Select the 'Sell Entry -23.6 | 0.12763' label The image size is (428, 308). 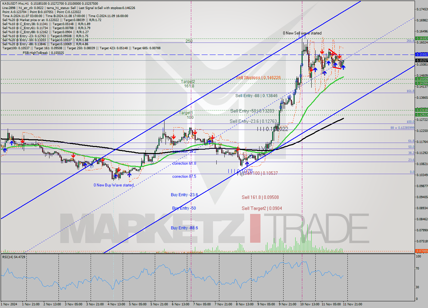[x=253, y=121]
